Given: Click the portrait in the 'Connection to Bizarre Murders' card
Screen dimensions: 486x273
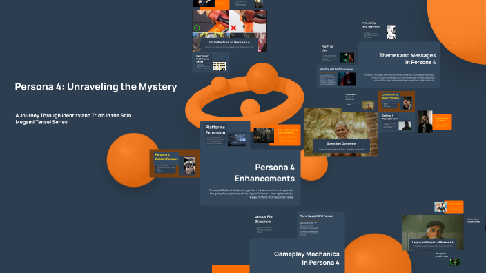Looking at the screenshot, I should point(407,103).
